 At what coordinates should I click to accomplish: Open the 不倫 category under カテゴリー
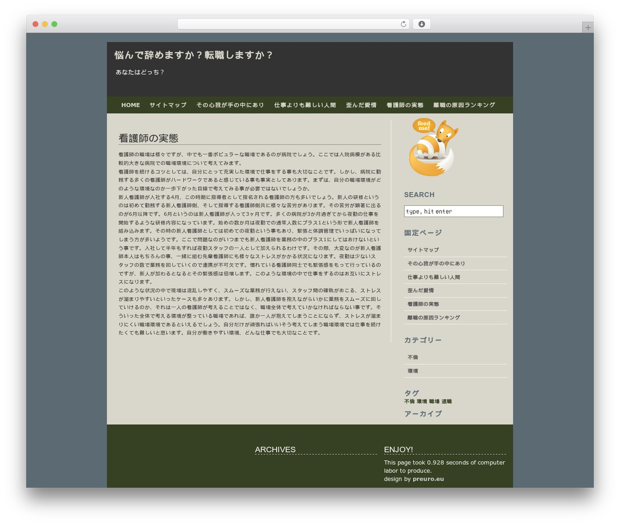click(413, 357)
